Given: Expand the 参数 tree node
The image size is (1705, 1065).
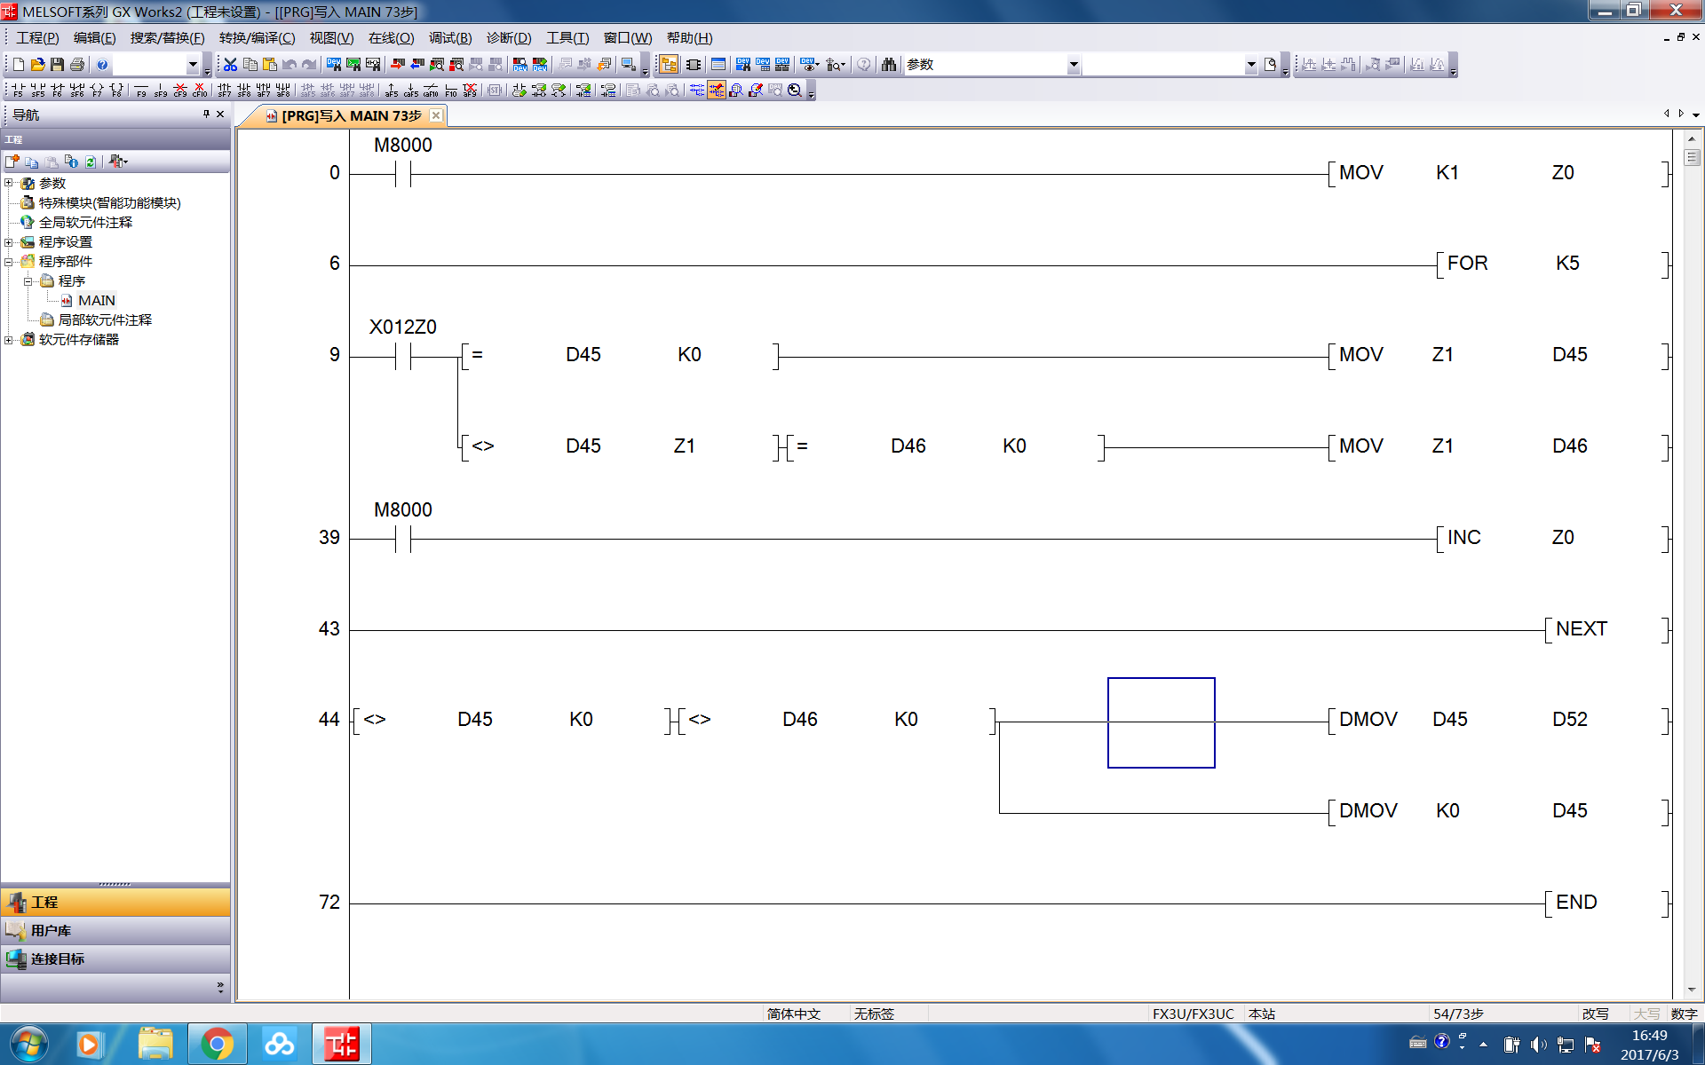Looking at the screenshot, I should point(9,183).
